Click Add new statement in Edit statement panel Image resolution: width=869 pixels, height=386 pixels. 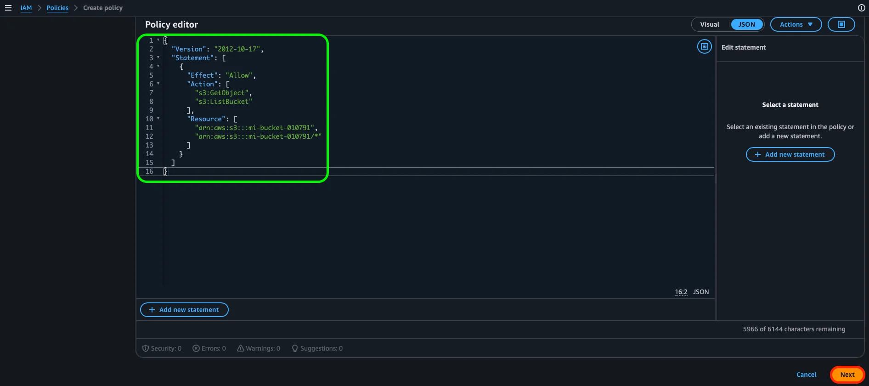tap(790, 154)
